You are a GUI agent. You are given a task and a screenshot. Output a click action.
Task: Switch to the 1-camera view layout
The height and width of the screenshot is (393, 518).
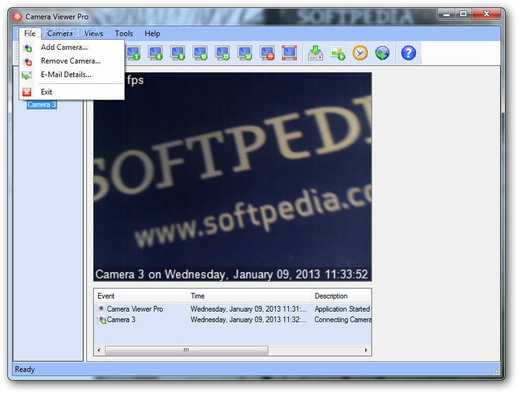pos(134,53)
